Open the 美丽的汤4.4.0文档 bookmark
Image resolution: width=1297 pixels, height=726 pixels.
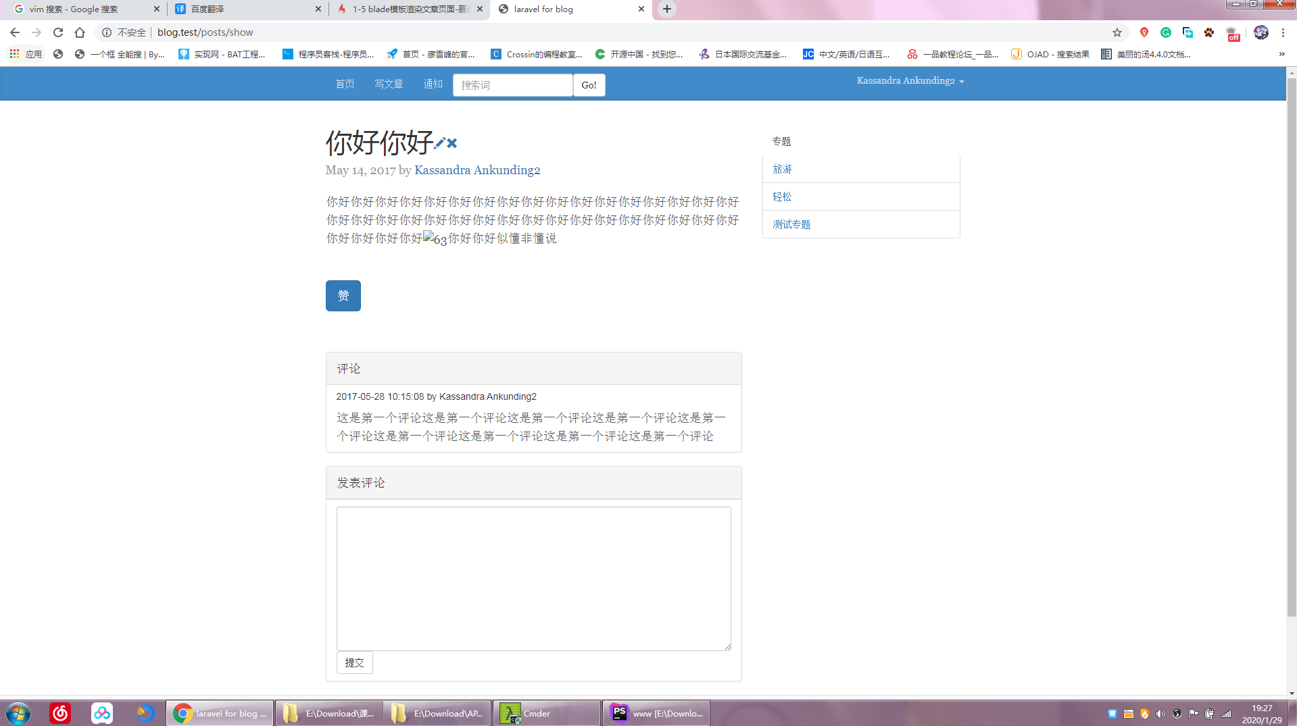coord(1146,54)
